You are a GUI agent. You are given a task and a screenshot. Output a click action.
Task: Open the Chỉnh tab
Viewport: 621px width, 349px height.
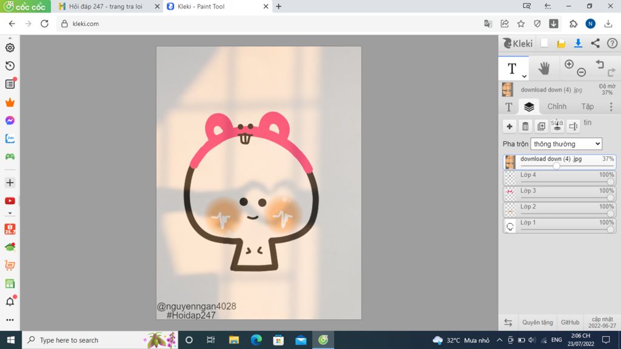click(557, 107)
